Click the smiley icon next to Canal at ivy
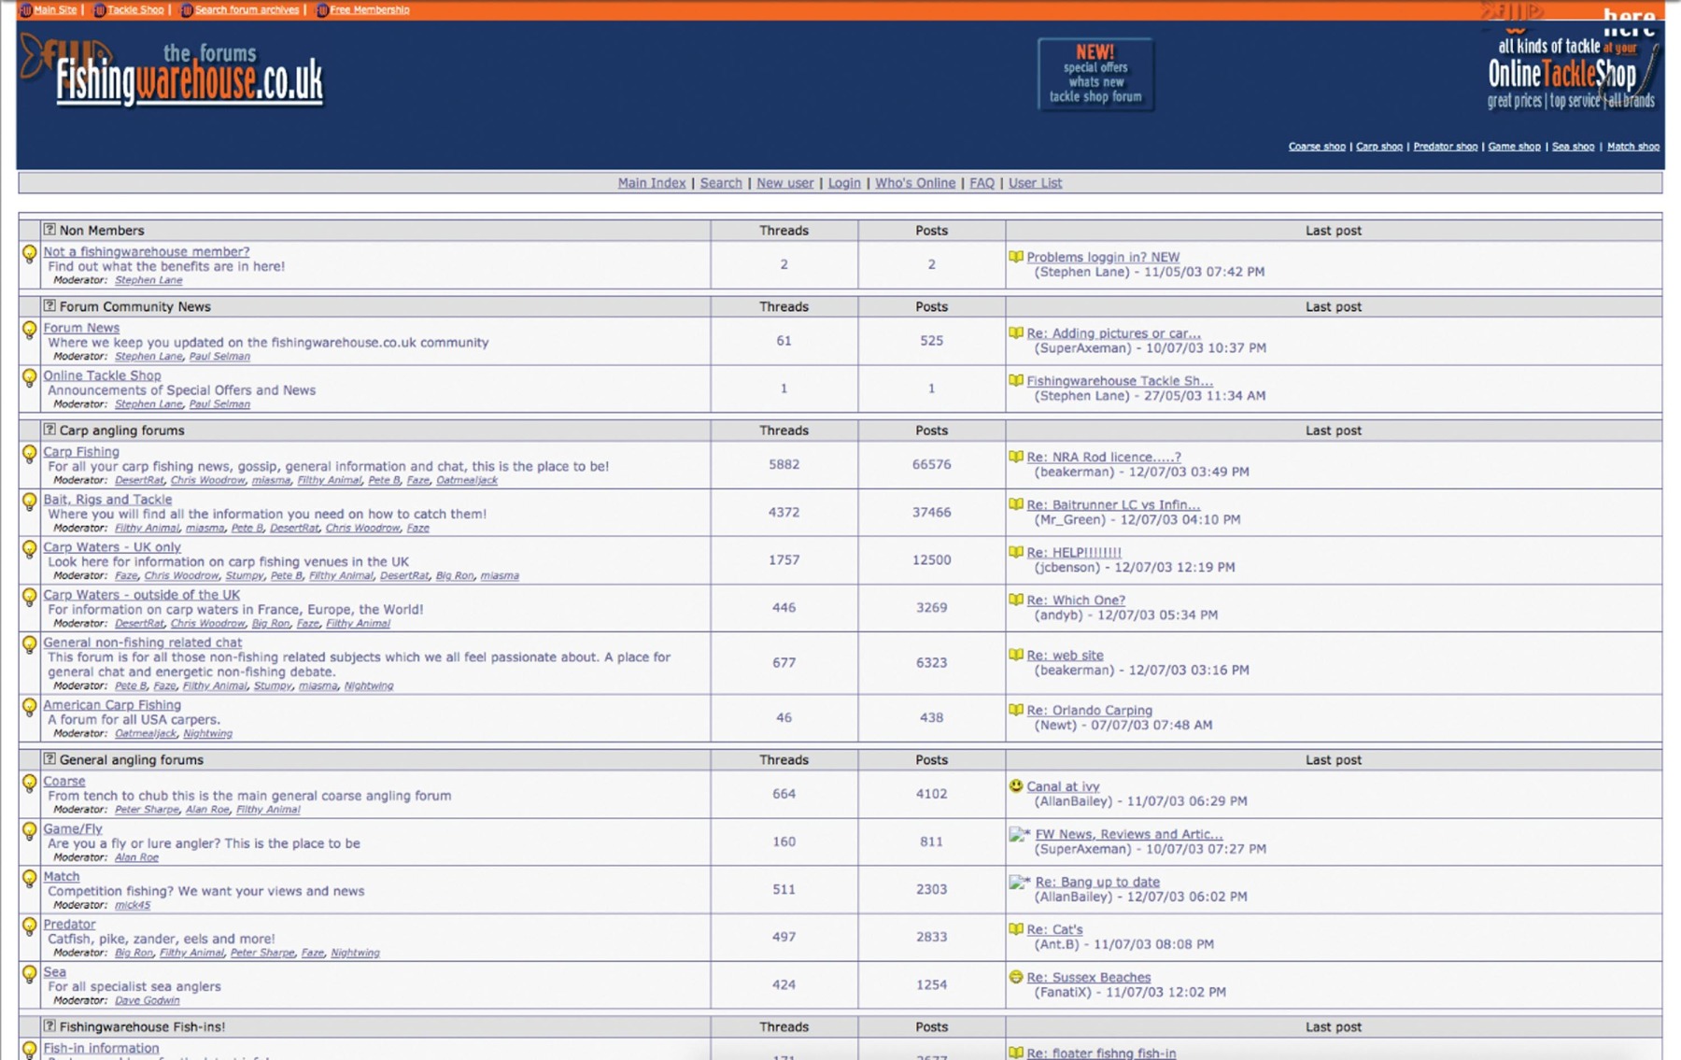The height and width of the screenshot is (1060, 1681). point(1016,785)
